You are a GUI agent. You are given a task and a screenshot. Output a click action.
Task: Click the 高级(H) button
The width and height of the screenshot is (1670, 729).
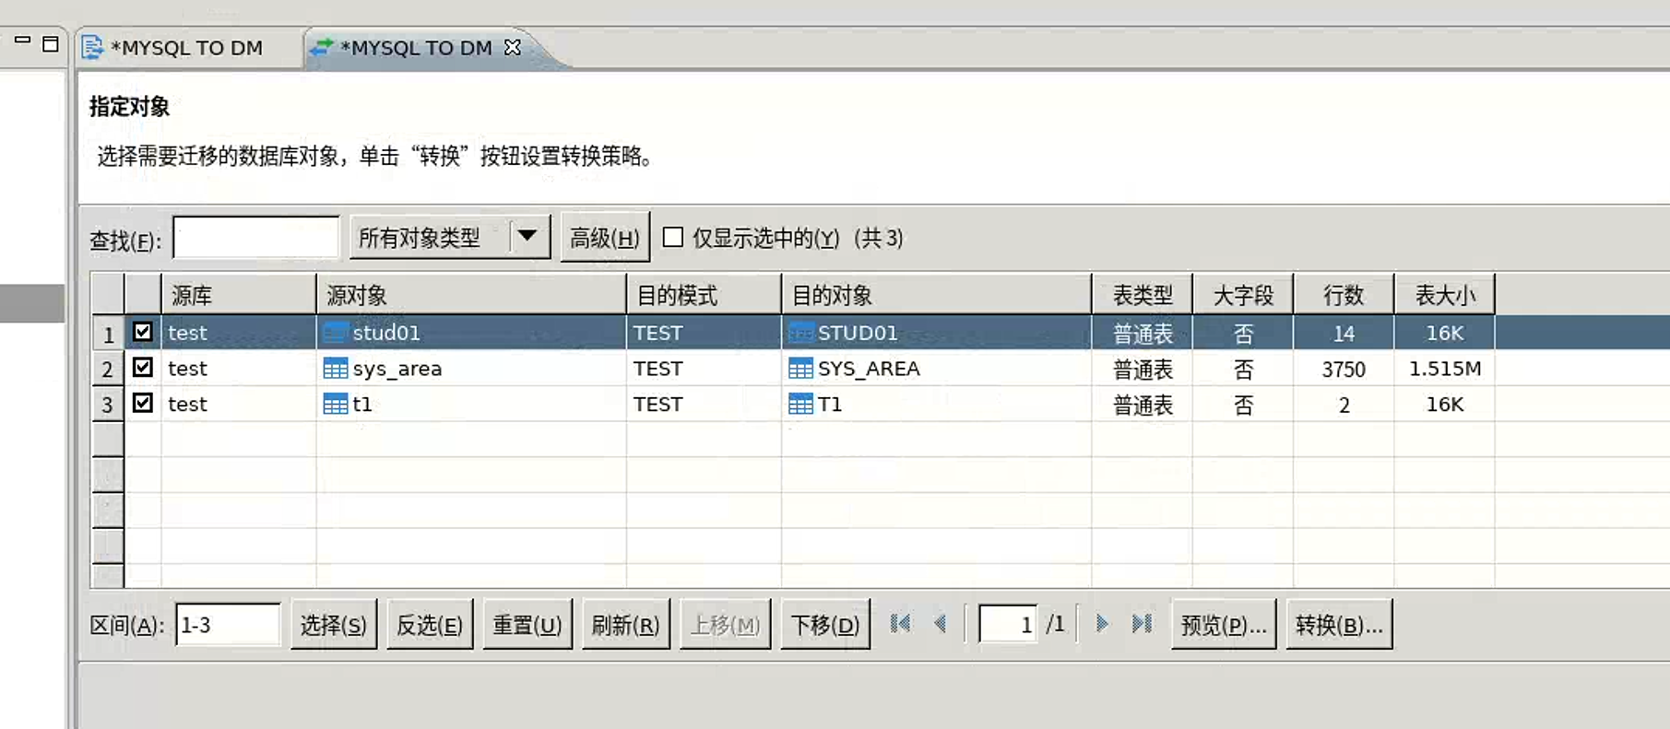(x=605, y=238)
